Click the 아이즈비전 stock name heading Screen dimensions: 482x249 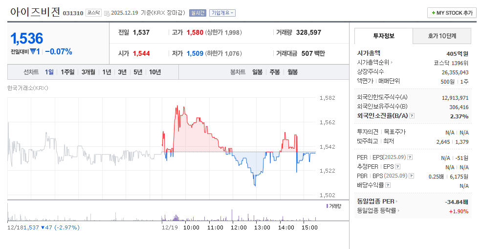[x=35, y=12]
